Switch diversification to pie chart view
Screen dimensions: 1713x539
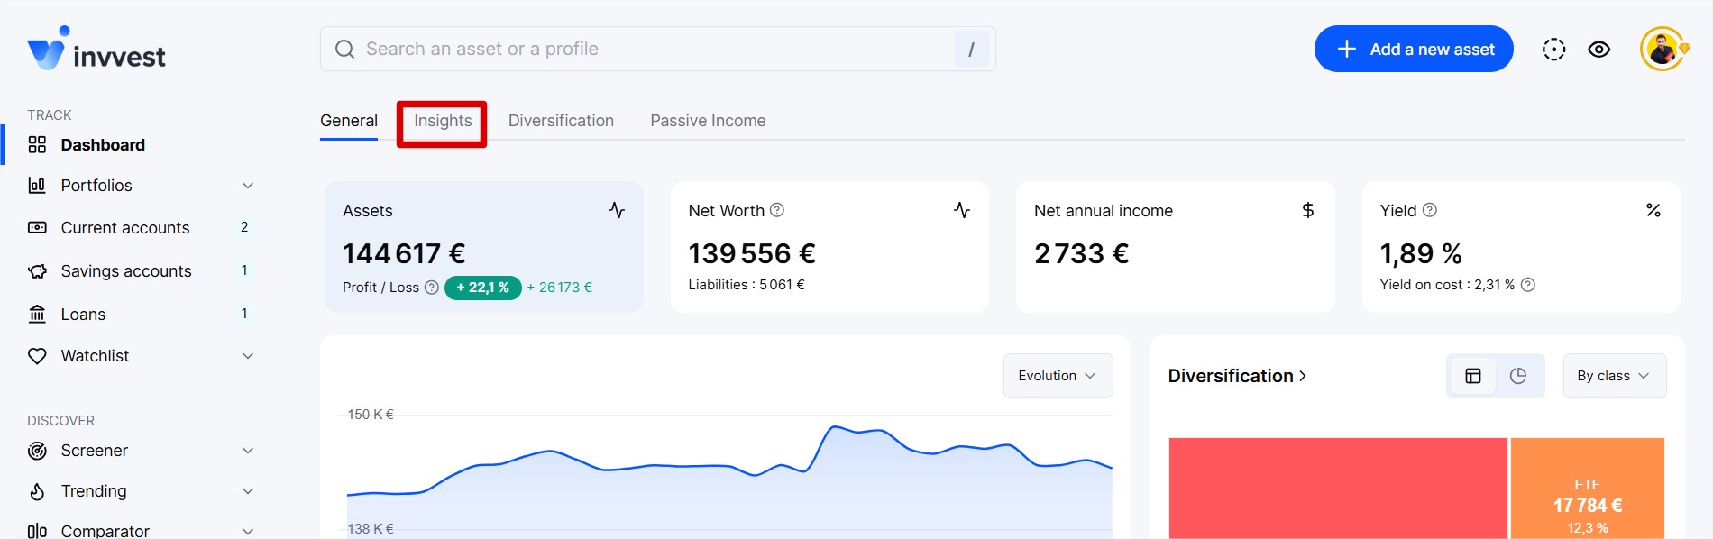click(x=1518, y=376)
